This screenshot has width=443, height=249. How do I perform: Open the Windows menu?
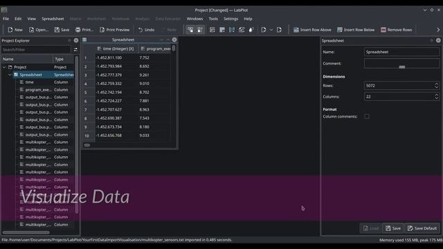[195, 19]
